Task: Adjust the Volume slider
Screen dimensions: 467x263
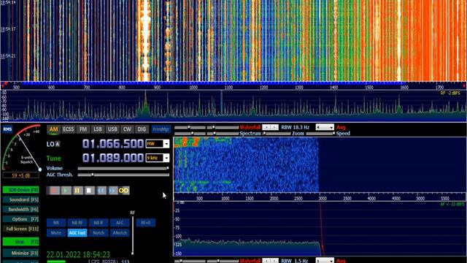Action: pos(123,169)
